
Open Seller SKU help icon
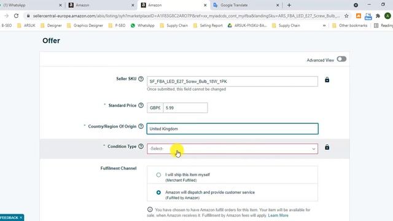click(x=141, y=79)
